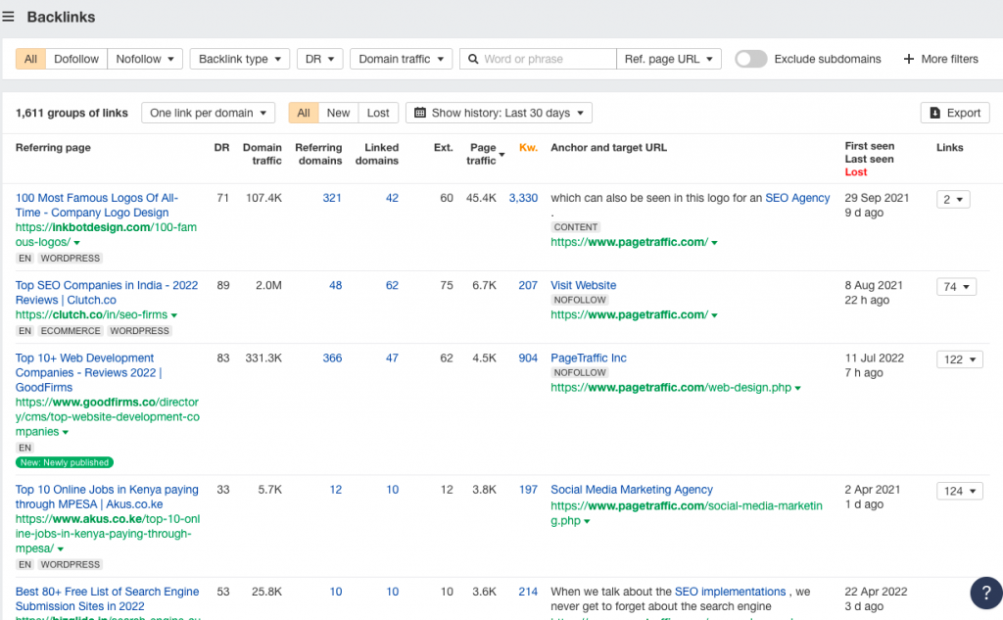Switch to the Lost links tab
The width and height of the screenshot is (1003, 620).
click(x=378, y=113)
